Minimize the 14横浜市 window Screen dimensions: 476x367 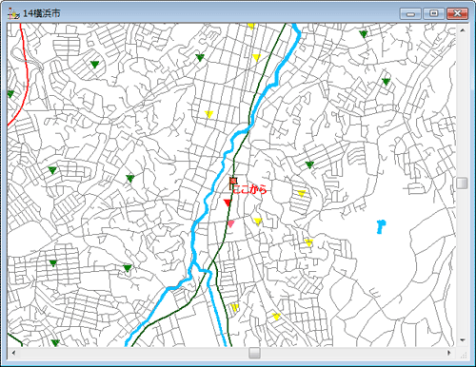click(410, 14)
